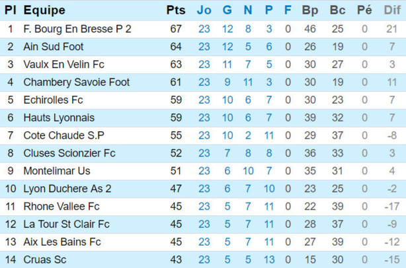
Task: Select the Cluses Scionzier Fc team
Action: pos(69,153)
